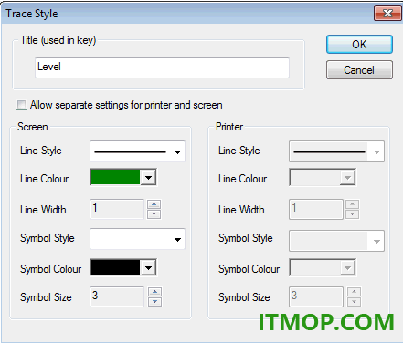Close the Trace Style dialog
Image resolution: width=403 pixels, height=343 pixels.
tap(387, 14)
